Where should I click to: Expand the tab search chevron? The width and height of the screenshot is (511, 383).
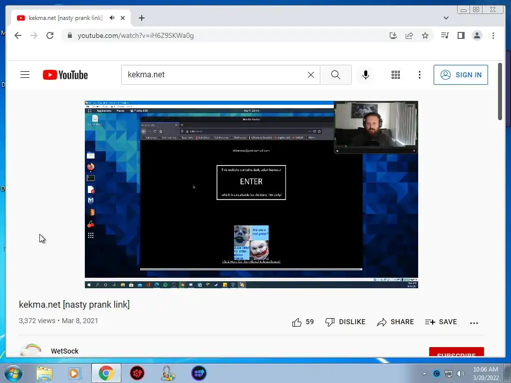pos(446,18)
